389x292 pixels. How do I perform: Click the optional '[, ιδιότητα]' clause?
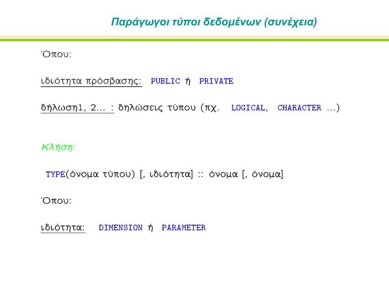[x=166, y=174]
